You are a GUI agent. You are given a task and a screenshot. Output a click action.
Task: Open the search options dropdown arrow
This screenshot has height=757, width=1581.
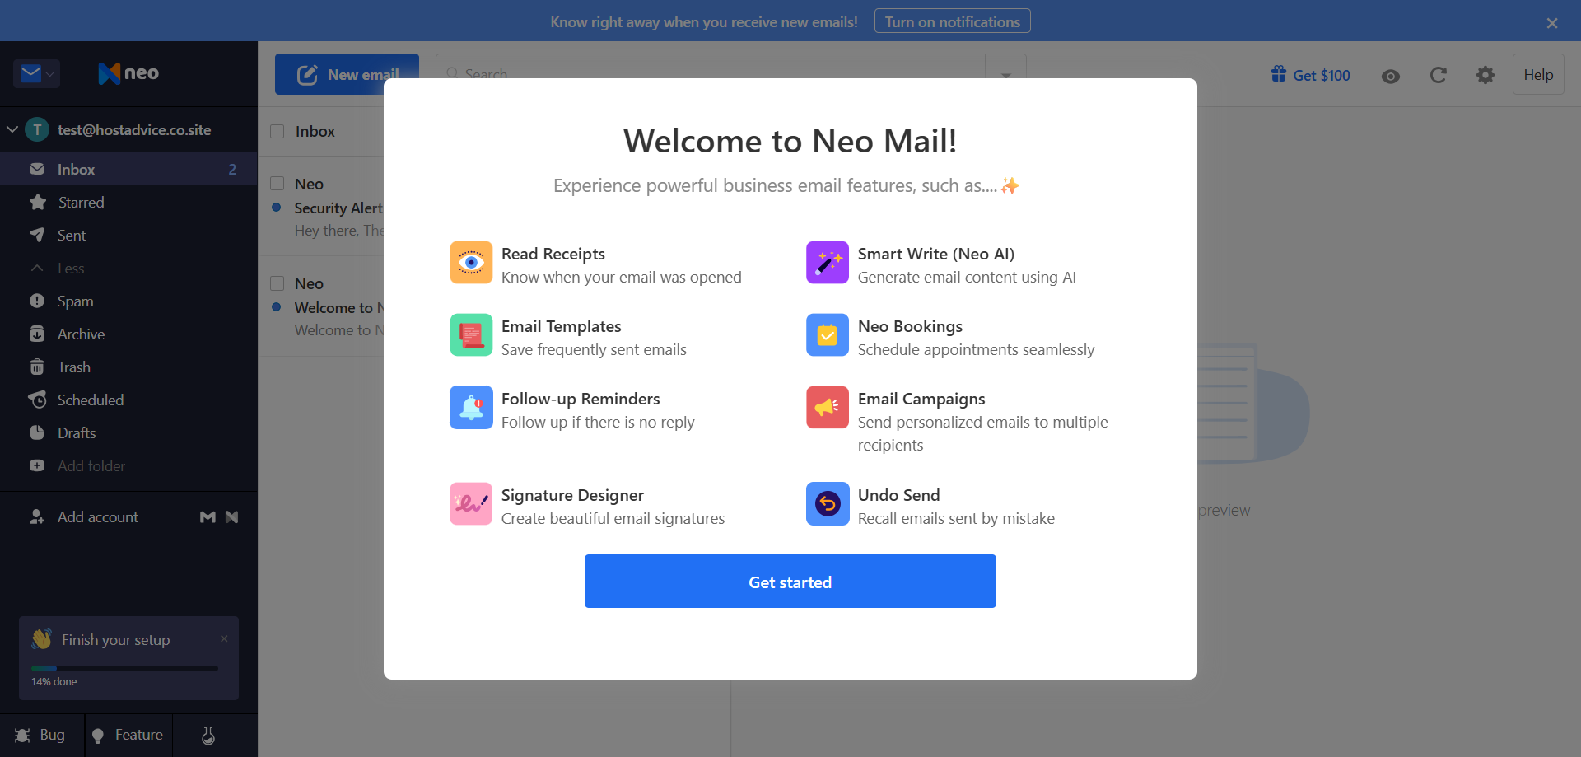click(1005, 74)
